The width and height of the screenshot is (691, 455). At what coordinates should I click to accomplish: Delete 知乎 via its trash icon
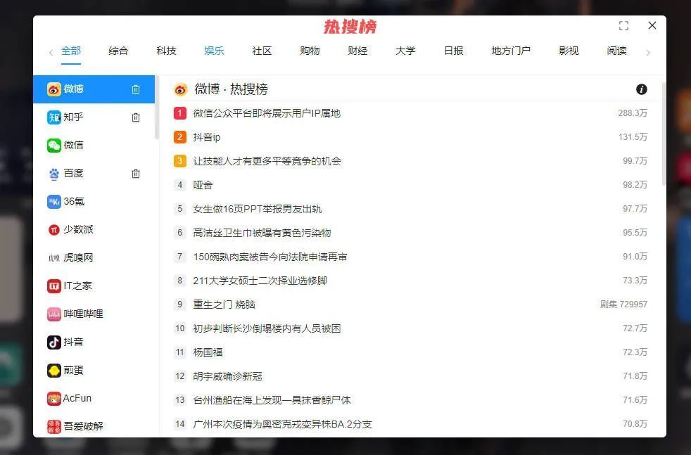pos(136,117)
